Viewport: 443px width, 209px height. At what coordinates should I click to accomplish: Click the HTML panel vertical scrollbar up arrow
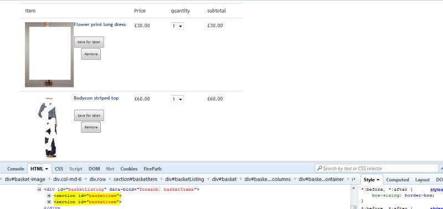(x=353, y=188)
